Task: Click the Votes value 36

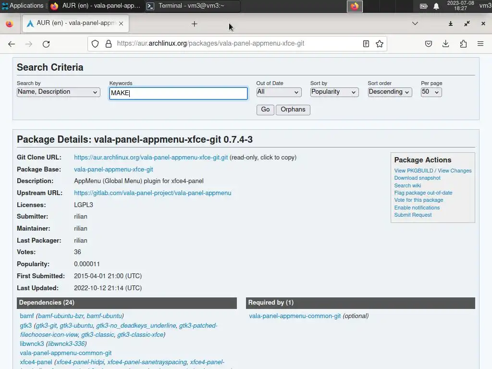Action: pyautogui.click(x=77, y=252)
